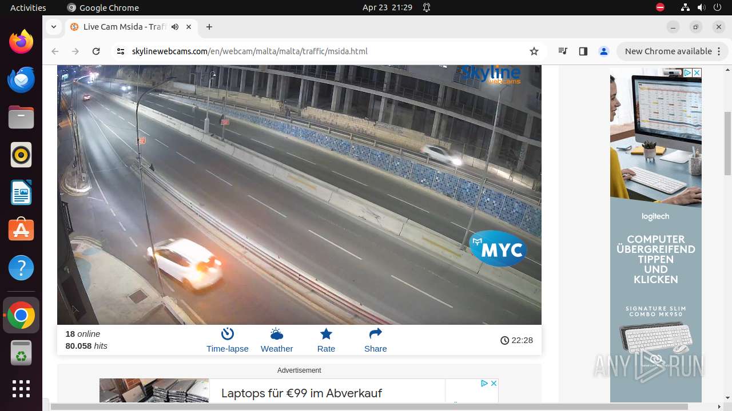The width and height of the screenshot is (732, 411).
Task: Open Chrome media controls icon
Action: coord(563,51)
